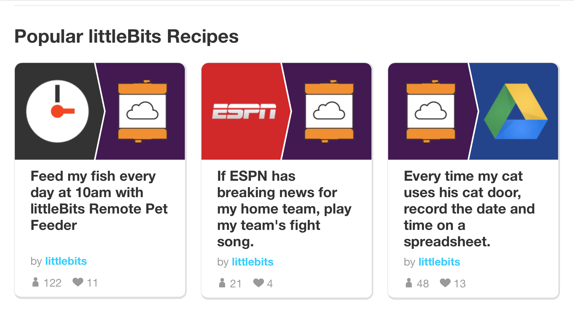The height and width of the screenshot is (323, 574).
Task: Click the 'Popular littleBits Recipes' heading
Action: 126,36
